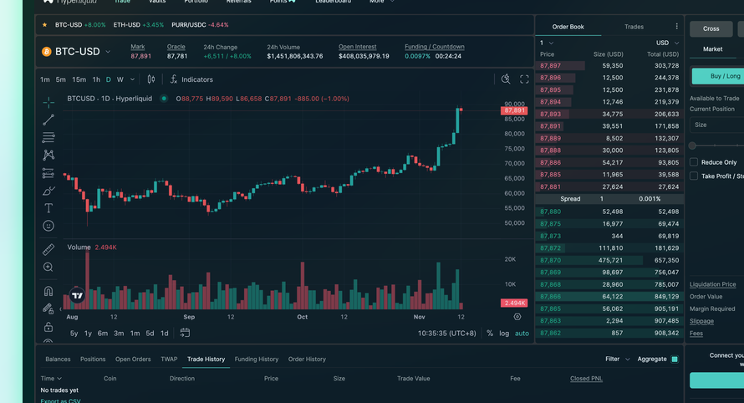Open the Time column sort dropdown
Image resolution: width=744 pixels, height=403 pixels.
pos(51,378)
